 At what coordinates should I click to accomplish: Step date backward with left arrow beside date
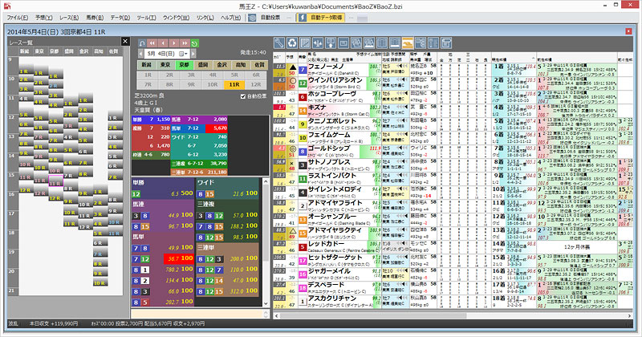(141, 54)
